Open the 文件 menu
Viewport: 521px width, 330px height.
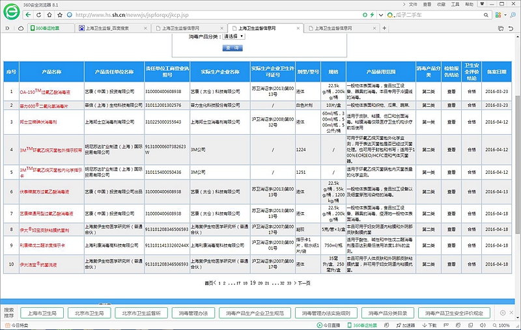coord(413,5)
